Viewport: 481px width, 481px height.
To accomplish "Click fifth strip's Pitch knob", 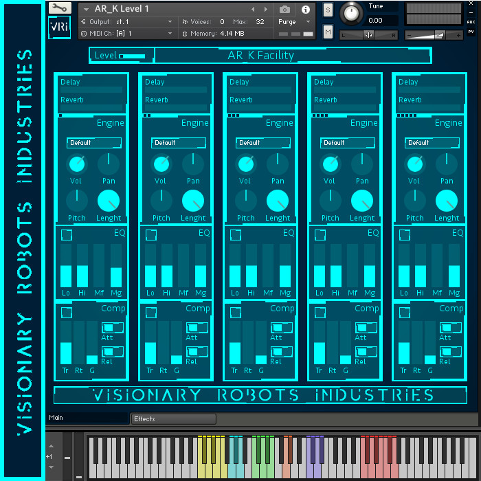I will tap(415, 201).
